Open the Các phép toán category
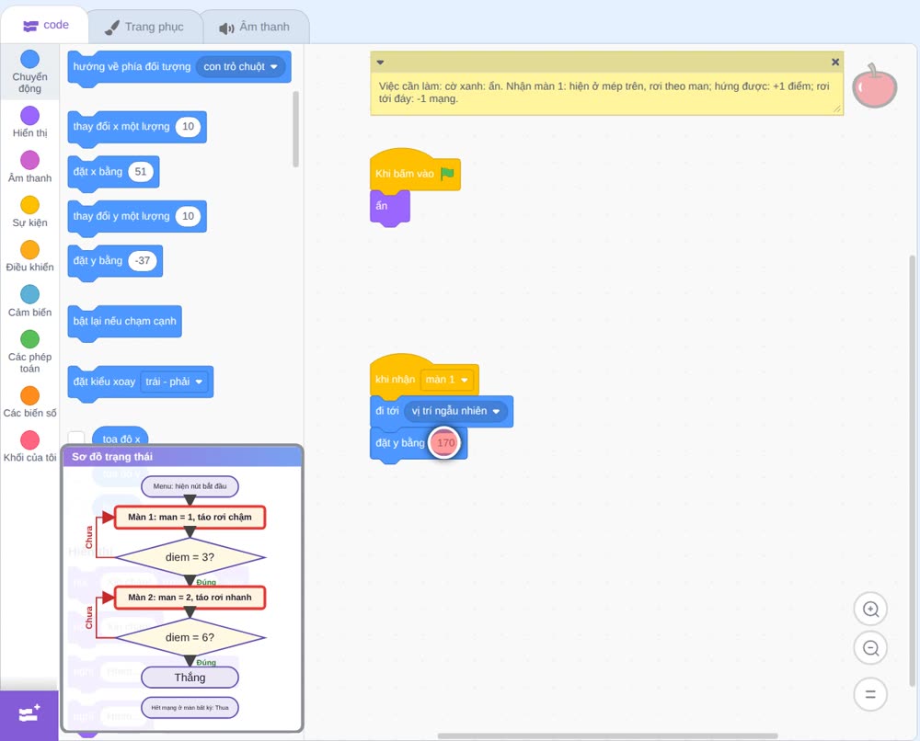The image size is (920, 741). [x=30, y=351]
